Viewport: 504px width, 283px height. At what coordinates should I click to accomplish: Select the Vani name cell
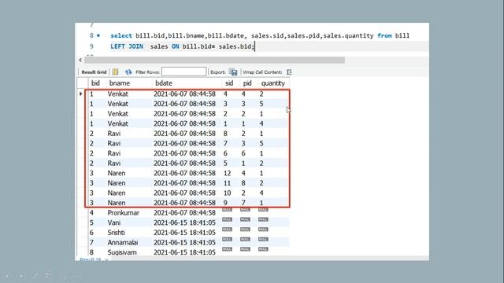[114, 223]
